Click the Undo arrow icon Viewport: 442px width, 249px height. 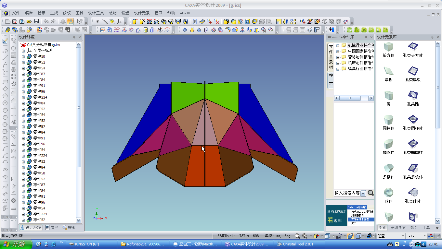pyautogui.click(x=46, y=21)
